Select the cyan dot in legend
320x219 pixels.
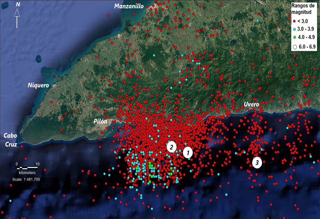294,30
